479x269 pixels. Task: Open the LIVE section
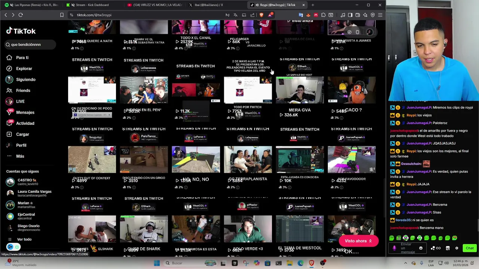[20, 101]
